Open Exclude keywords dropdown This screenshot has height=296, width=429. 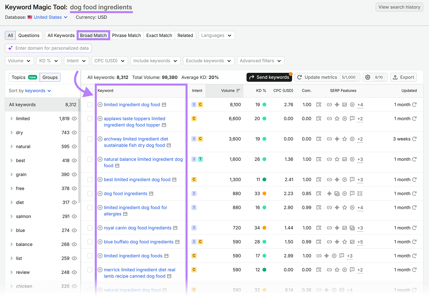coord(209,61)
